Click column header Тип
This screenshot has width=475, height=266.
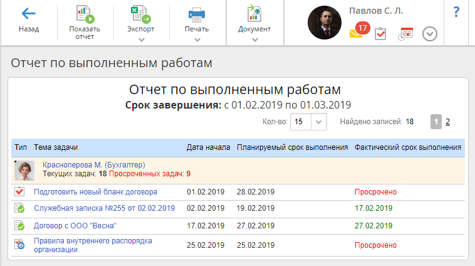[x=21, y=147]
